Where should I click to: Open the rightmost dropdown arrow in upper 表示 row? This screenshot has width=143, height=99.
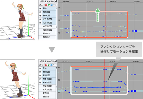(x=56, y=5)
